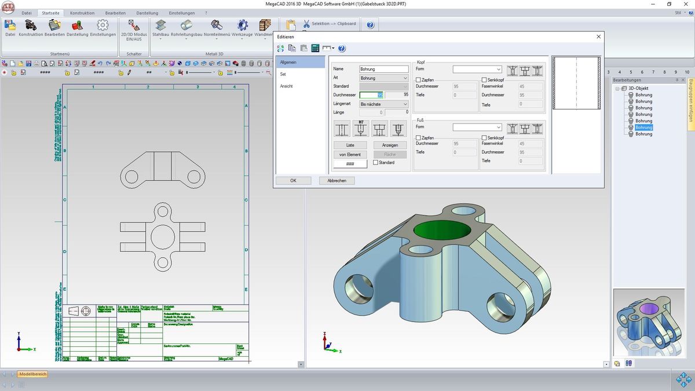
Task: Click the Stahlbau steel beam icon
Action: click(x=160, y=25)
